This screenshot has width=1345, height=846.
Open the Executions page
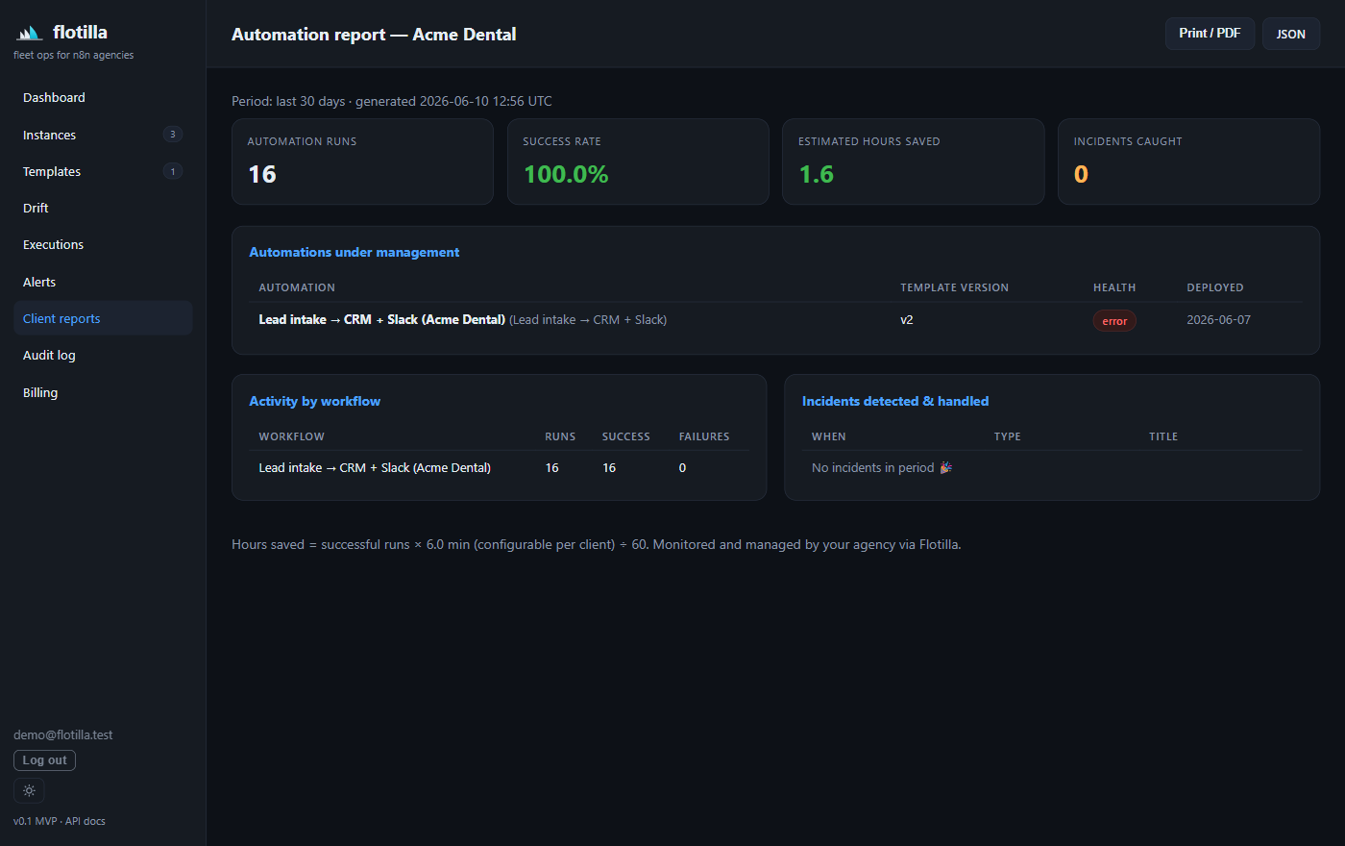tap(103, 245)
